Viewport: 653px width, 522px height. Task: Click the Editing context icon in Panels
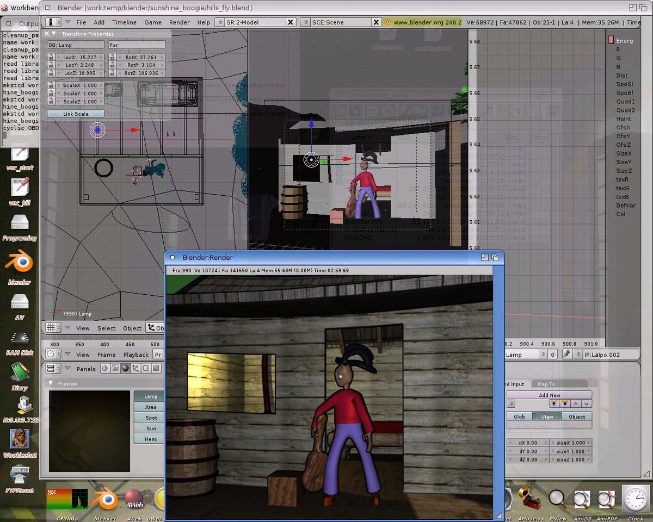pos(145,368)
